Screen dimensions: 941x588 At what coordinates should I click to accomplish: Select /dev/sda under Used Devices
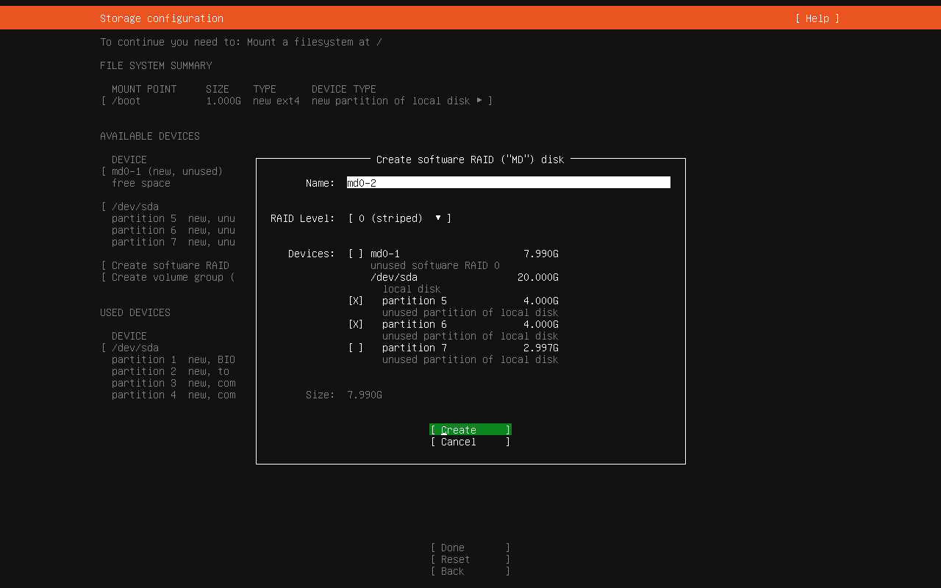point(135,348)
